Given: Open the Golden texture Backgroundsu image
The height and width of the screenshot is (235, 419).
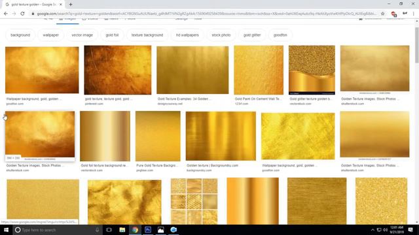Looking at the screenshot, I should pyautogui.click(x=221, y=136).
